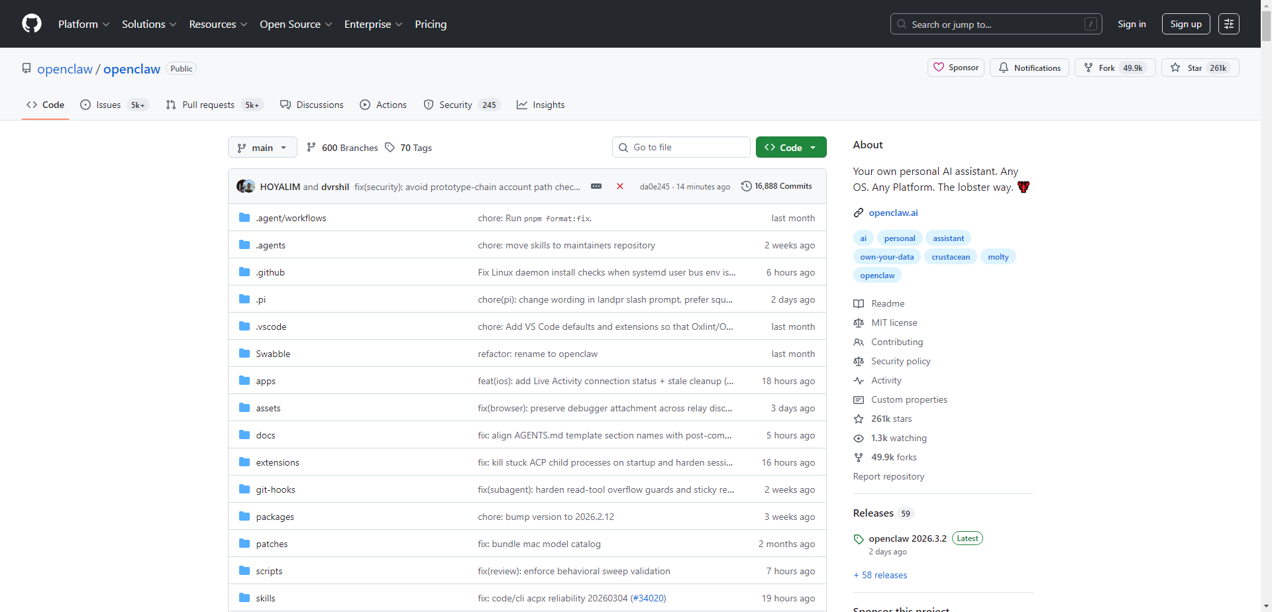1272x612 pixels.
Task: Click the Sponsor heart button
Action: point(956,68)
